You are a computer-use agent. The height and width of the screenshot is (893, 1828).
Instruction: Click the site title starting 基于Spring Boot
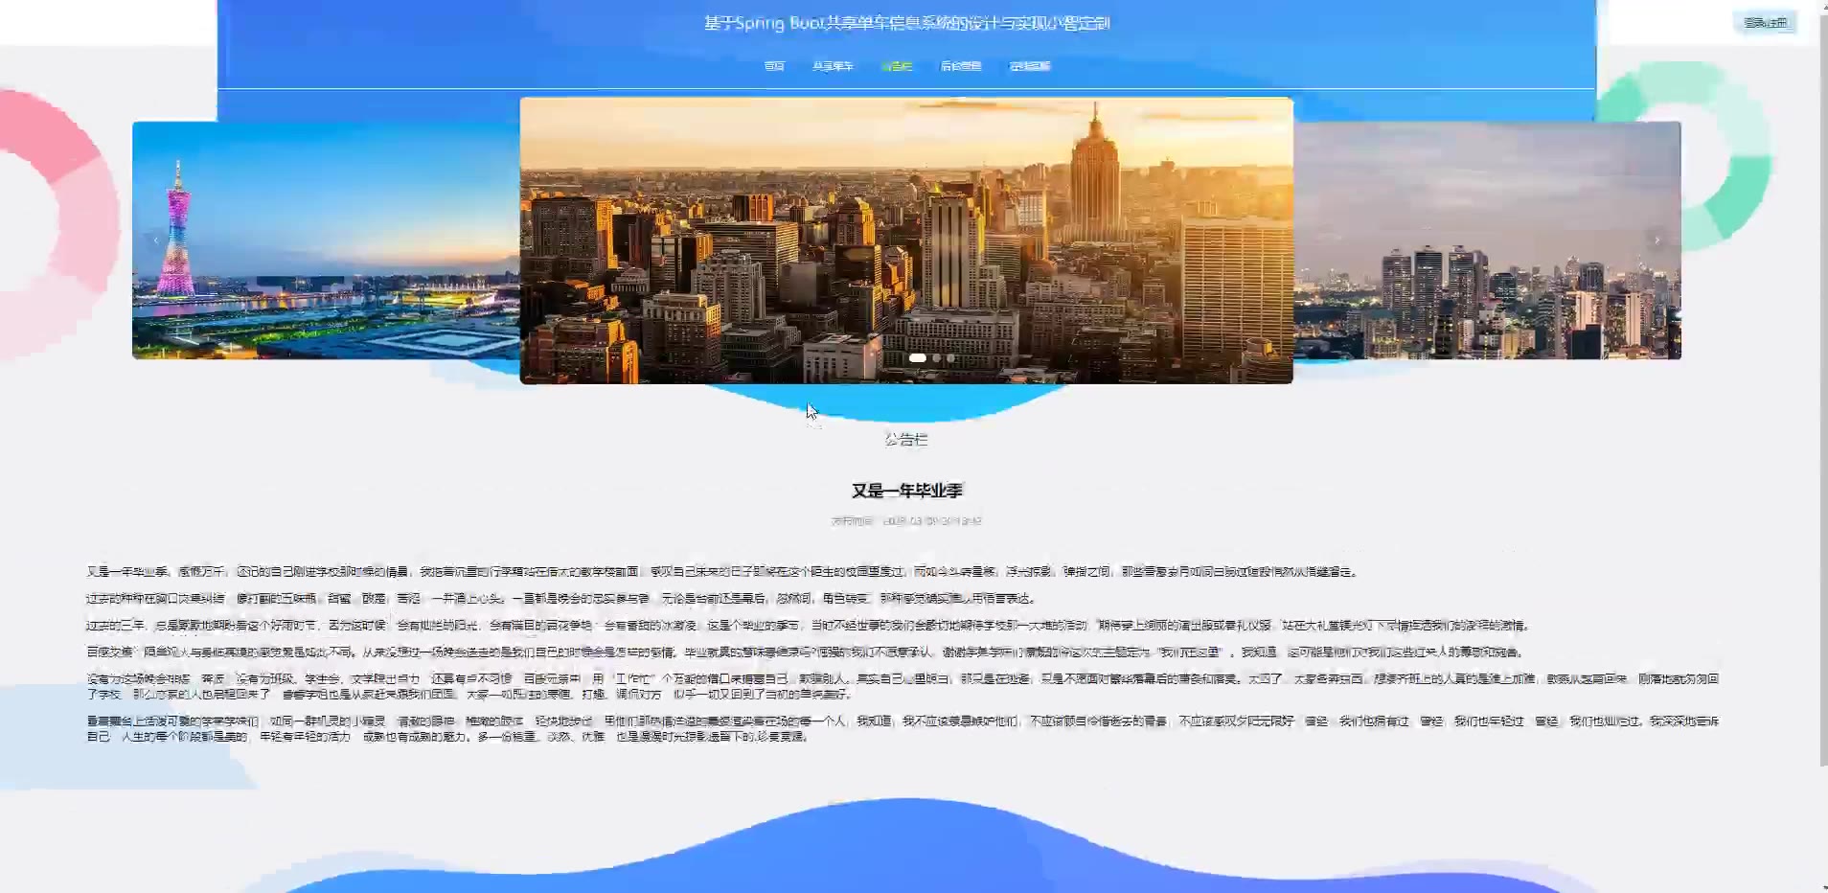click(906, 23)
